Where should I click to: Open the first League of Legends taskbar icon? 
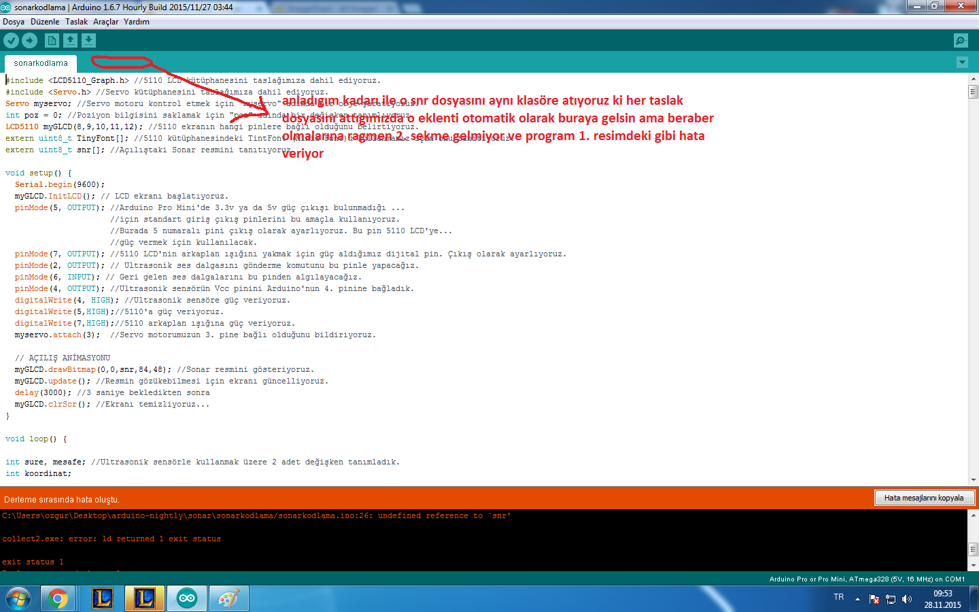tap(103, 598)
